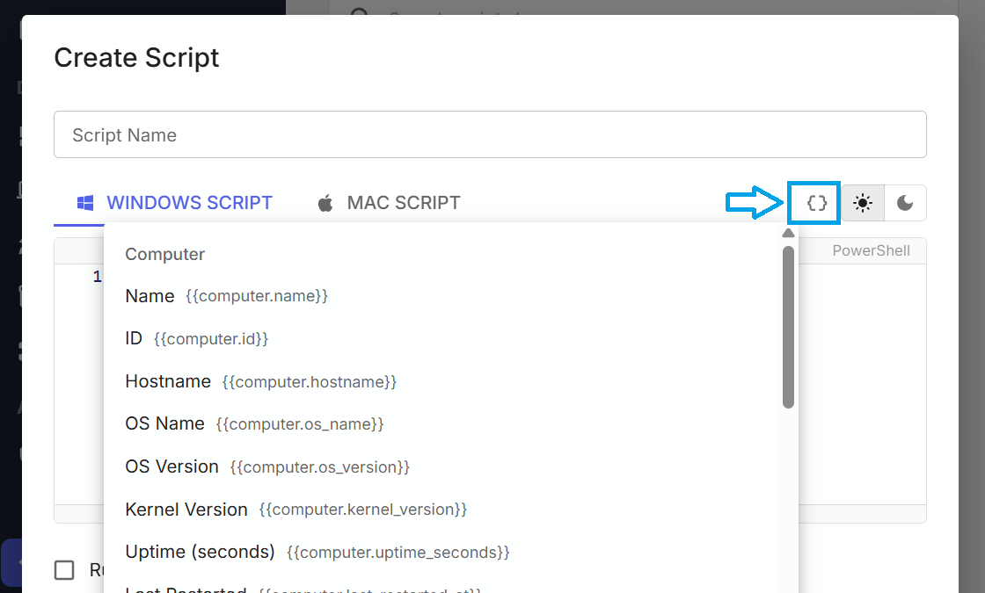Switch to the MAC SCRIPT tab
985x593 pixels.
click(403, 203)
